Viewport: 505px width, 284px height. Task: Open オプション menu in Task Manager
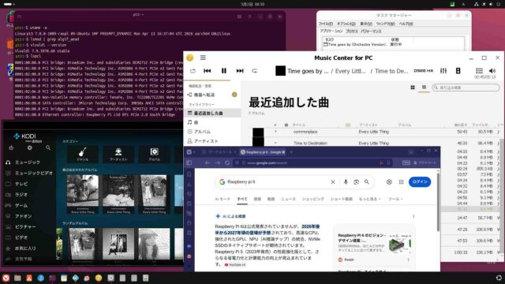[x=346, y=24]
